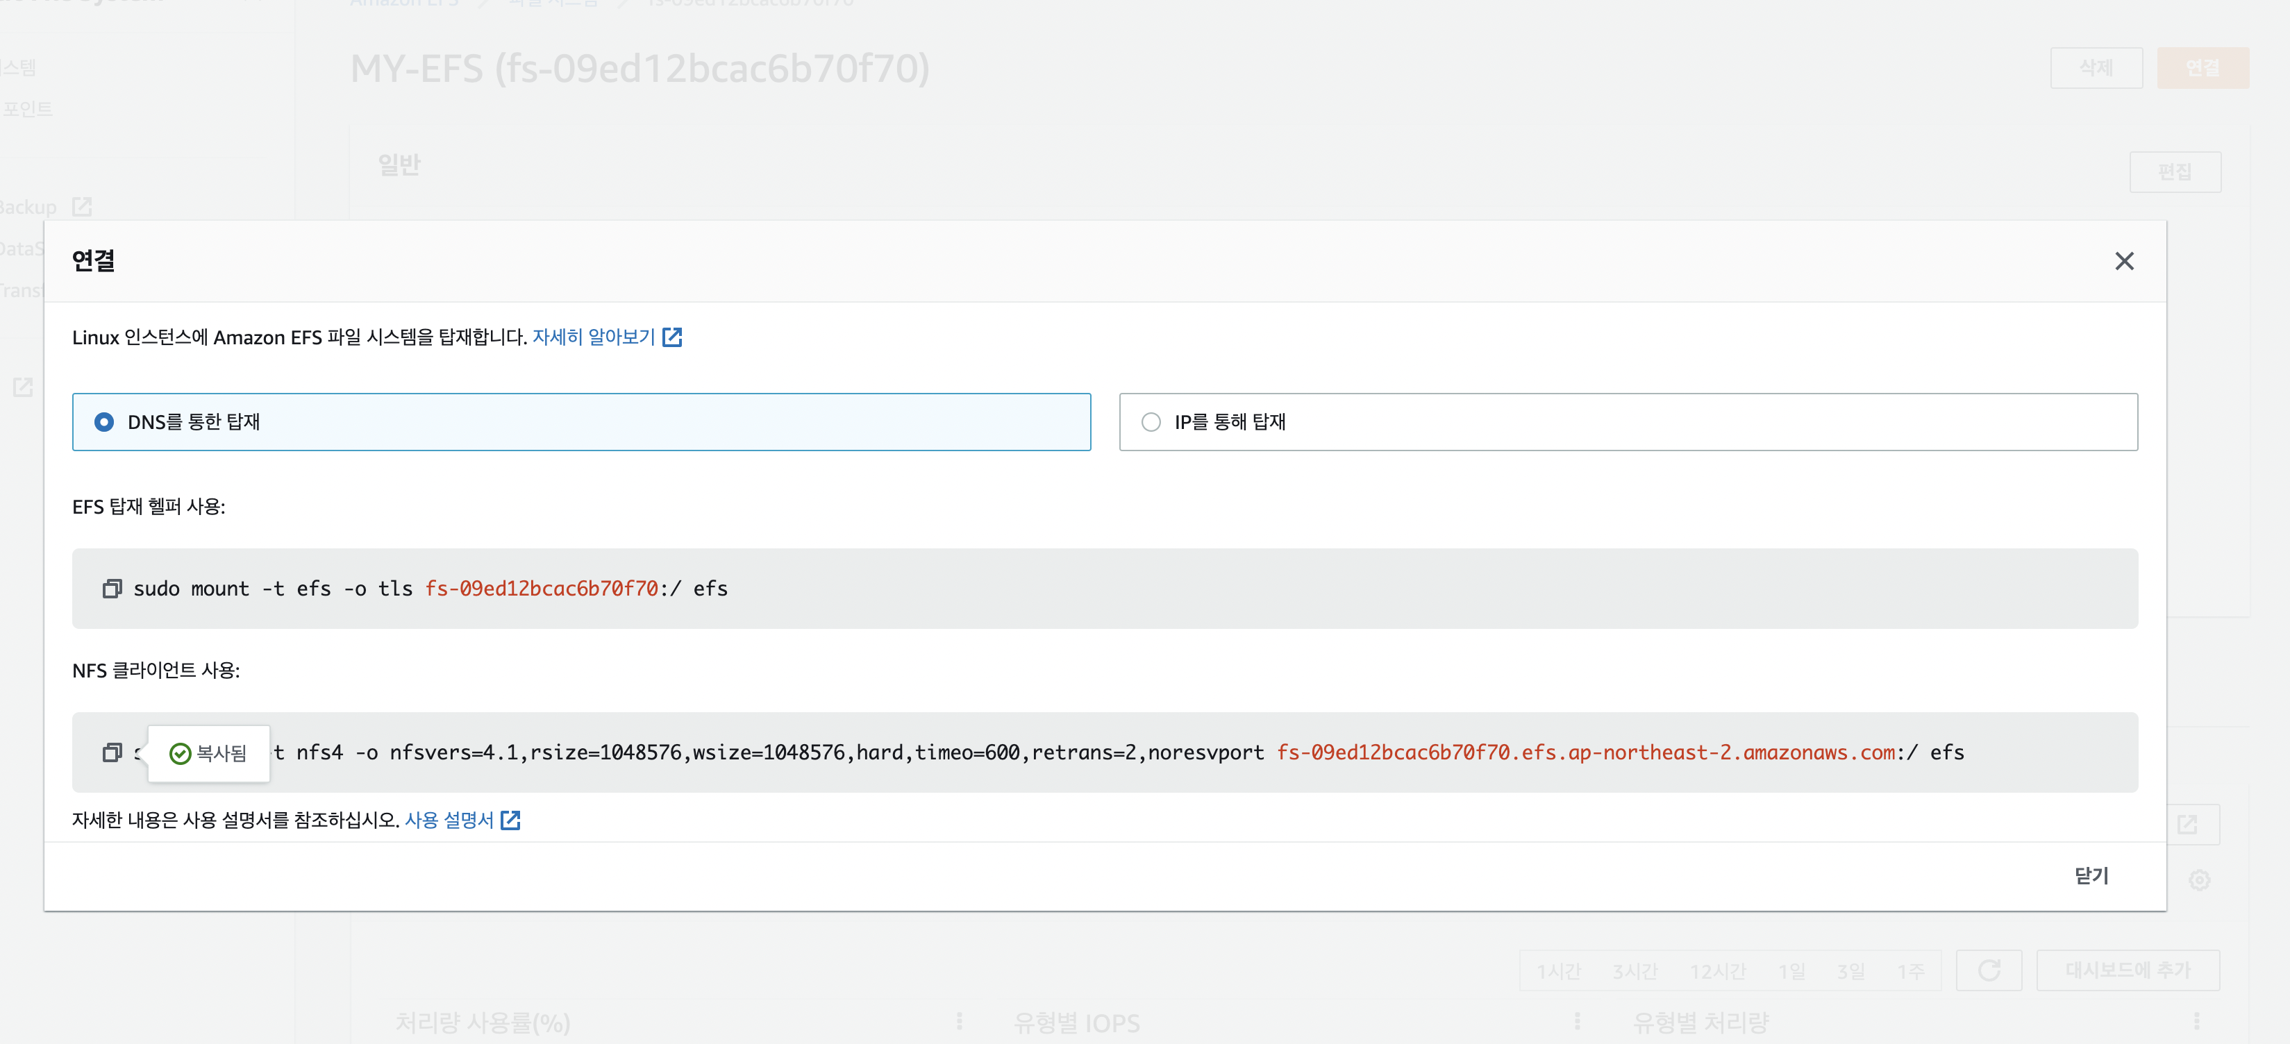2290x1044 pixels.
Task: Open the 자세히 알아보기 link
Action: pyautogui.click(x=594, y=337)
